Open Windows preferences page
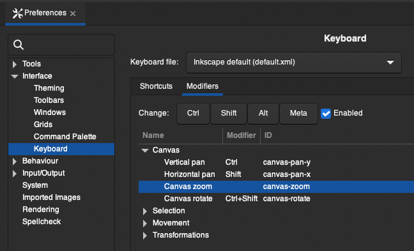Image resolution: width=414 pixels, height=251 pixels. coord(50,112)
